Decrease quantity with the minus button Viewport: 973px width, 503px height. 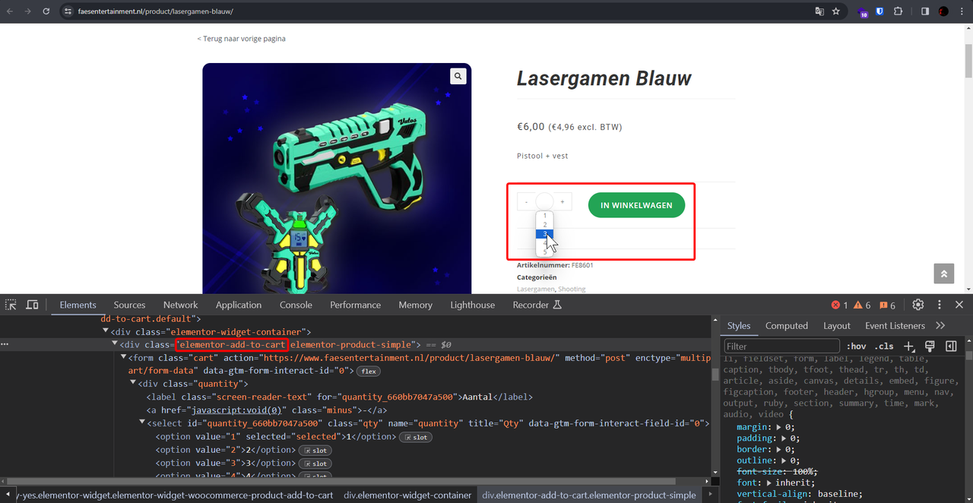526,202
